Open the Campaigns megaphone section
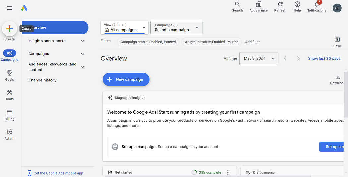348x177 pixels. pyautogui.click(x=10, y=55)
